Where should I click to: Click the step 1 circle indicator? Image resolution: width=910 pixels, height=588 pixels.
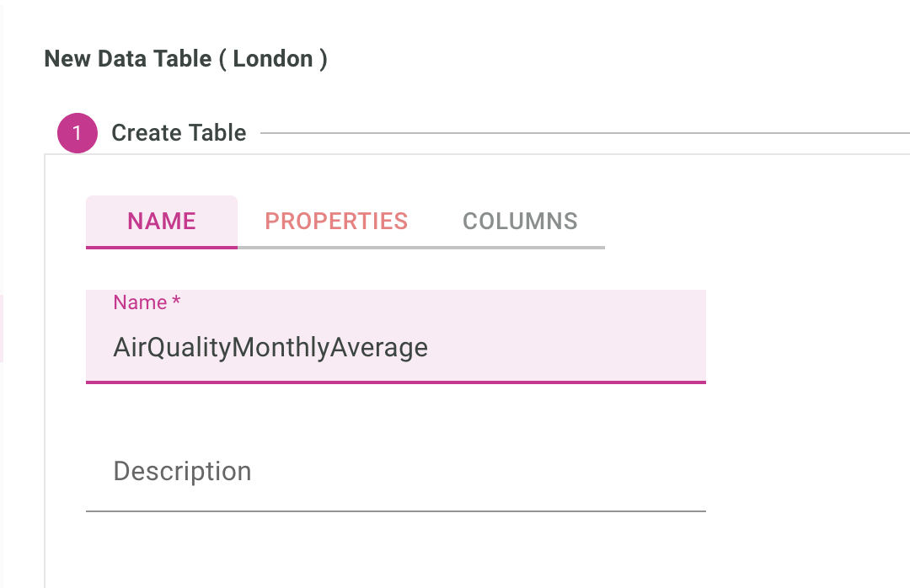(x=77, y=132)
